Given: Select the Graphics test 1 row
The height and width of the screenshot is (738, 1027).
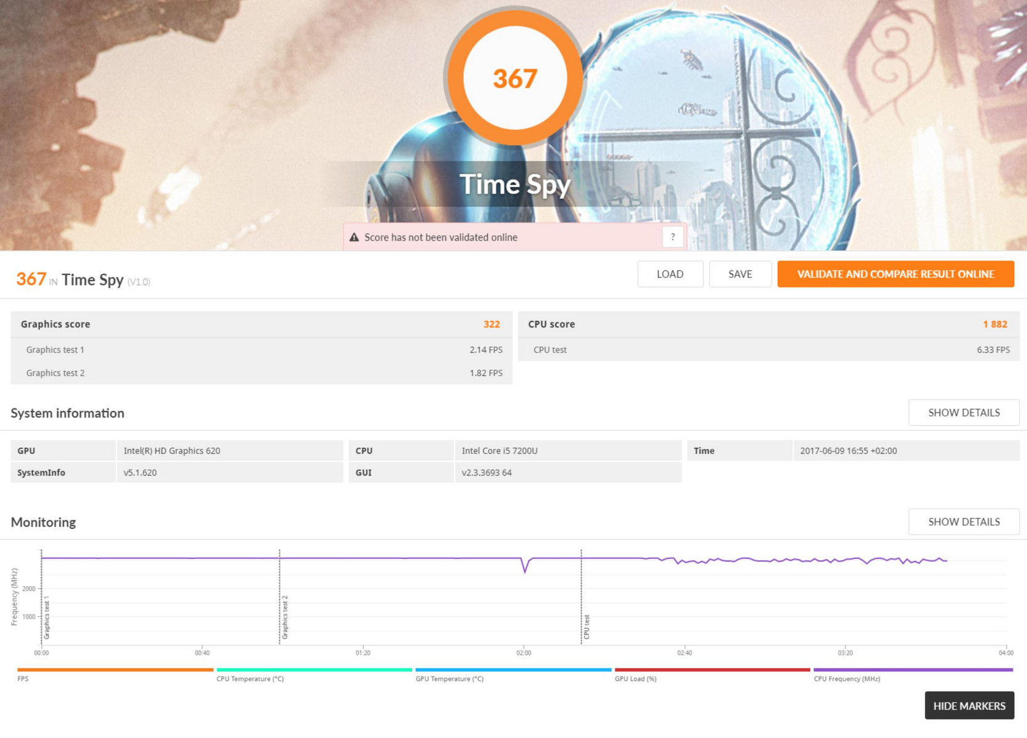Looking at the screenshot, I should pos(262,350).
